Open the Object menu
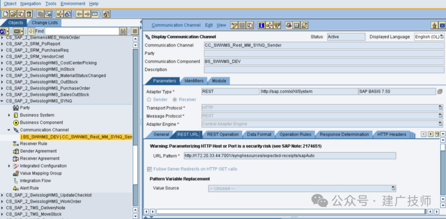Image resolution: width=446 pixels, height=219 pixels. (10, 4)
